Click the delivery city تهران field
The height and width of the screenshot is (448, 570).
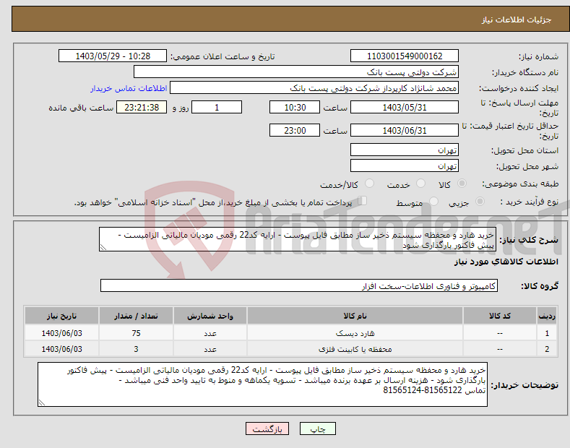coord(405,165)
